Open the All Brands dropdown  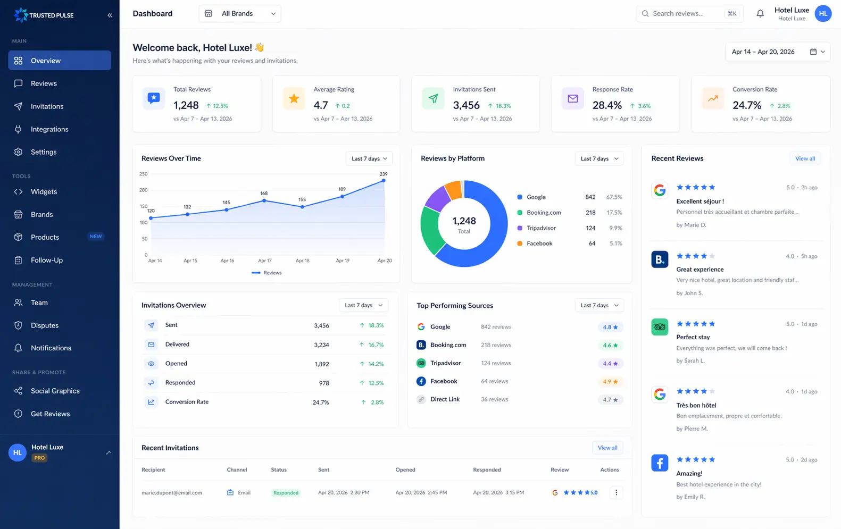coord(240,14)
